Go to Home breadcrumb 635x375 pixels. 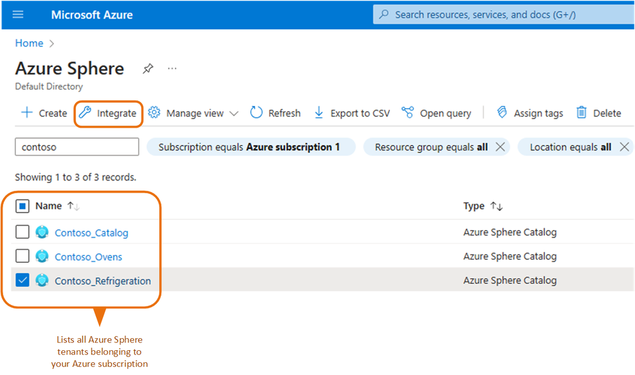coord(29,43)
